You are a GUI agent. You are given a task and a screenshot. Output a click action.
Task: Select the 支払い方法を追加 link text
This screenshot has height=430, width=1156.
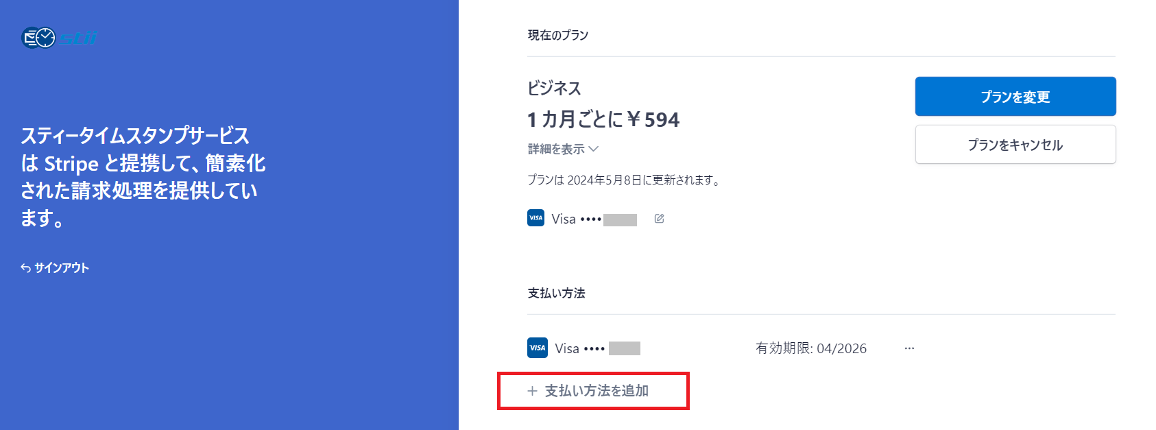(597, 391)
